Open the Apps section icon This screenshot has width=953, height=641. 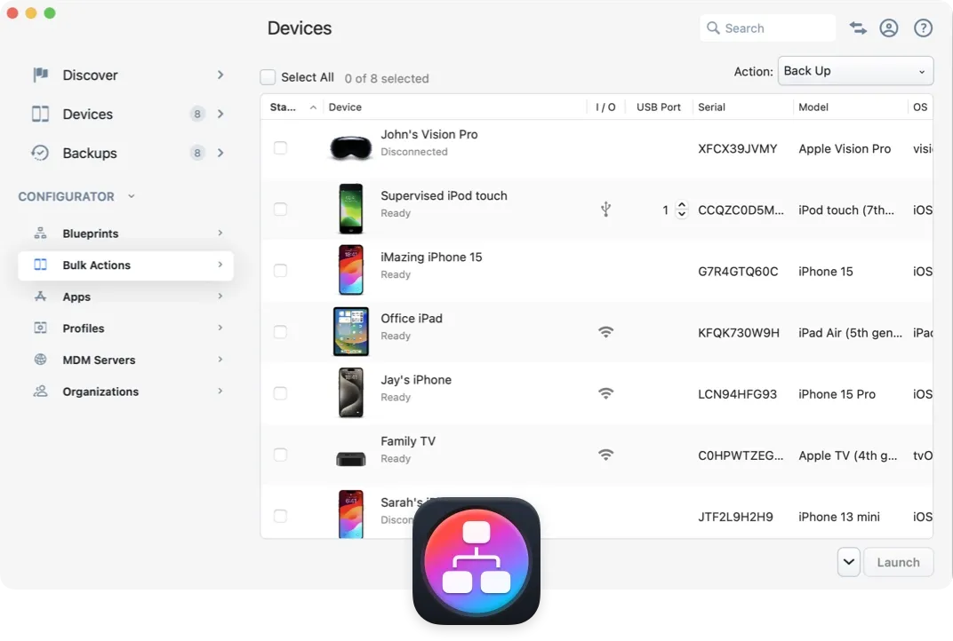tap(40, 297)
